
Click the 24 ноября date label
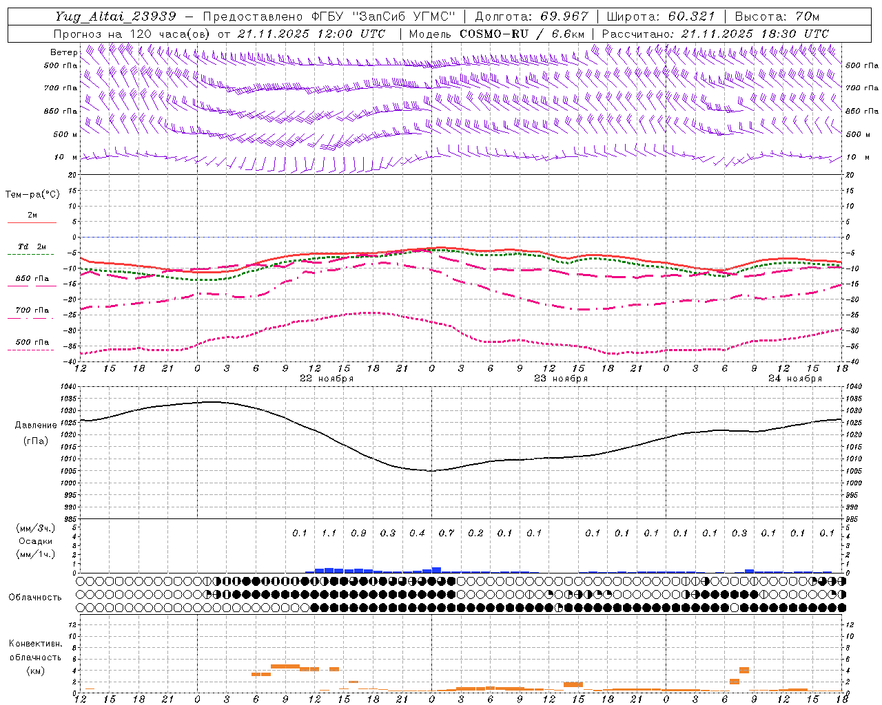[795, 379]
